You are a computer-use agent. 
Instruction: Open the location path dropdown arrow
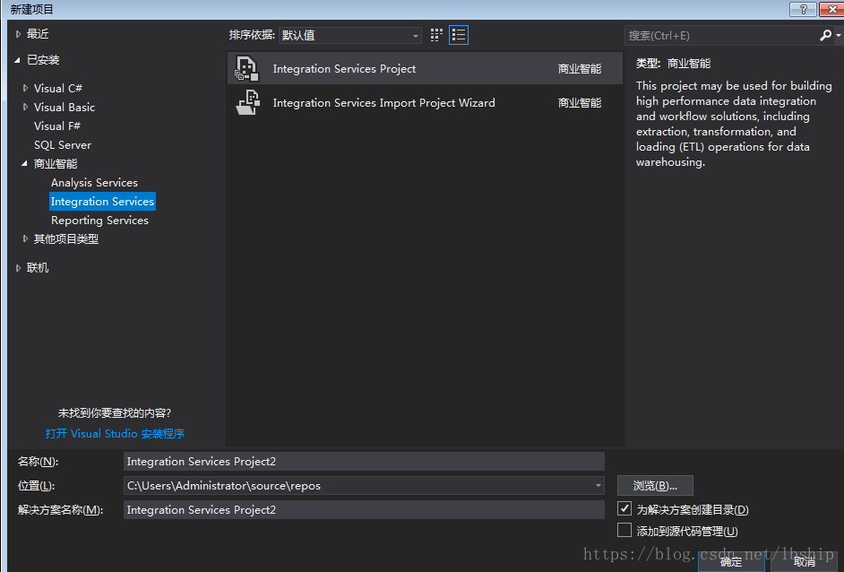[598, 485]
